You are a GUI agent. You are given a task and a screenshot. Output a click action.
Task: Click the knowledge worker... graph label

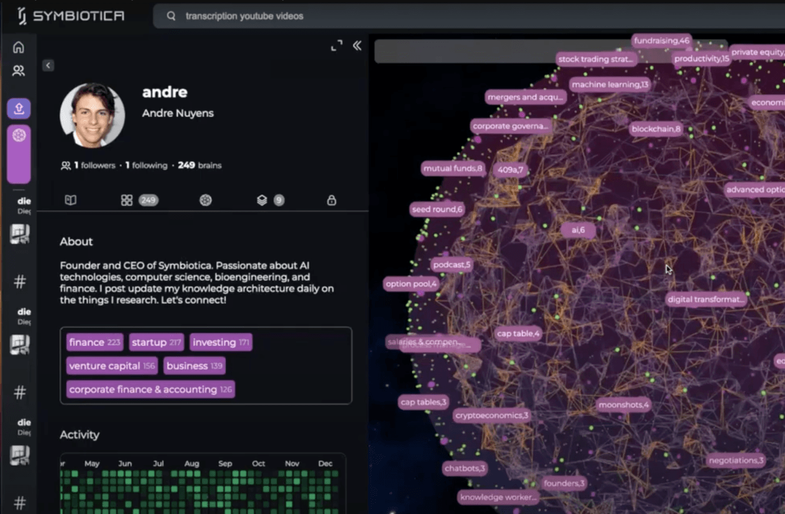[x=498, y=498]
